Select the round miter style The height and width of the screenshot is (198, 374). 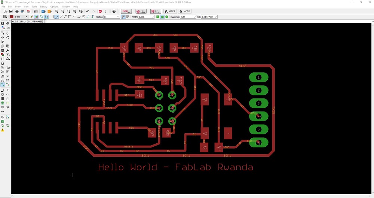(x=123, y=17)
